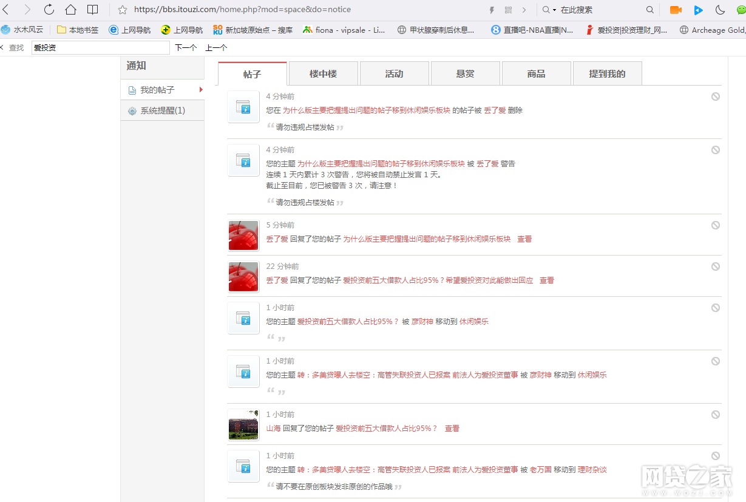Bookmark this page with the star icon

123,10
